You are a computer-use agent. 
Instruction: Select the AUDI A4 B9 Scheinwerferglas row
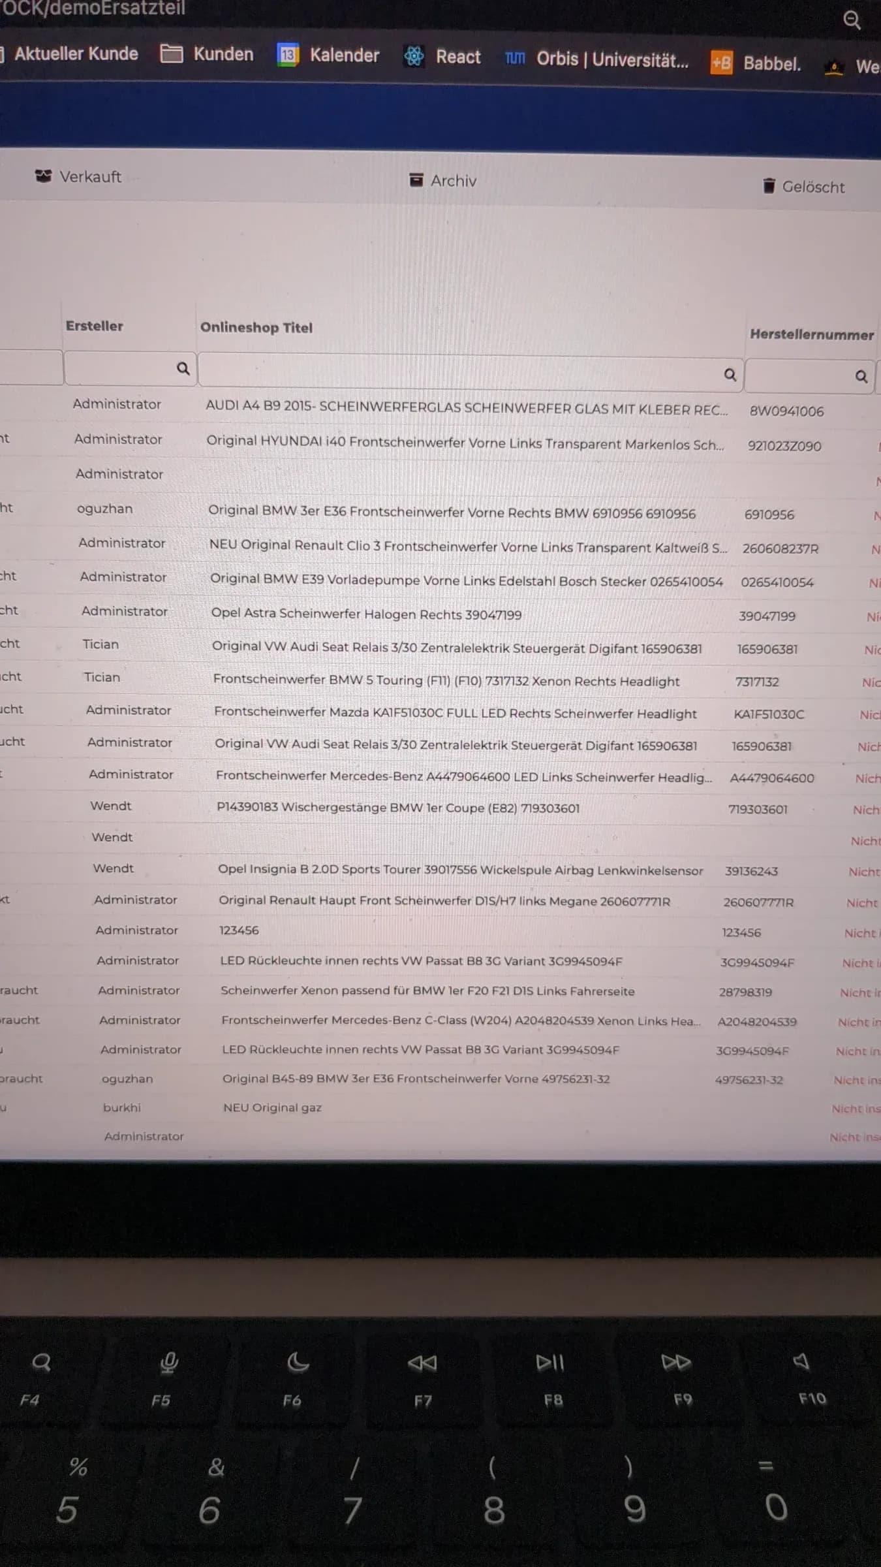(440, 407)
